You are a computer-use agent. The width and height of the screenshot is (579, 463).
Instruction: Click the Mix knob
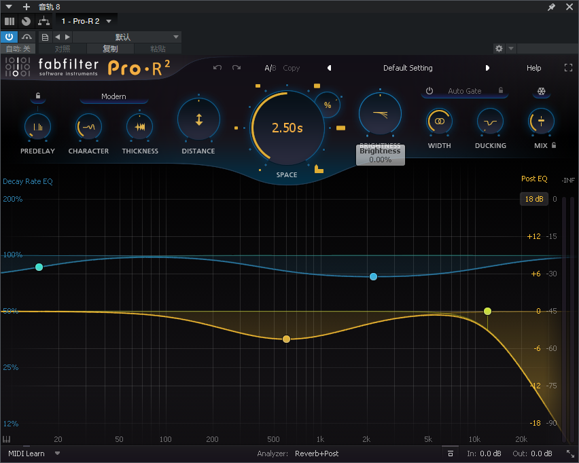(541, 122)
